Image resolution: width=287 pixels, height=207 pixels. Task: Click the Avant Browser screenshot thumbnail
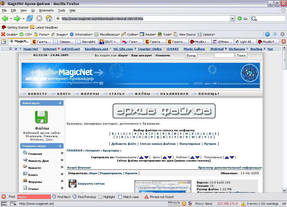coord(163,187)
